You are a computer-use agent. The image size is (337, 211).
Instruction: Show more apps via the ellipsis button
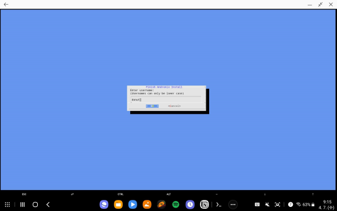click(233, 205)
